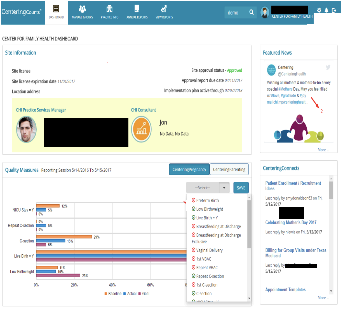Viewport: 343px width, 309px height.
Task: Open Patient Enrollment / Recruitment Ideas link
Action: click(x=293, y=186)
